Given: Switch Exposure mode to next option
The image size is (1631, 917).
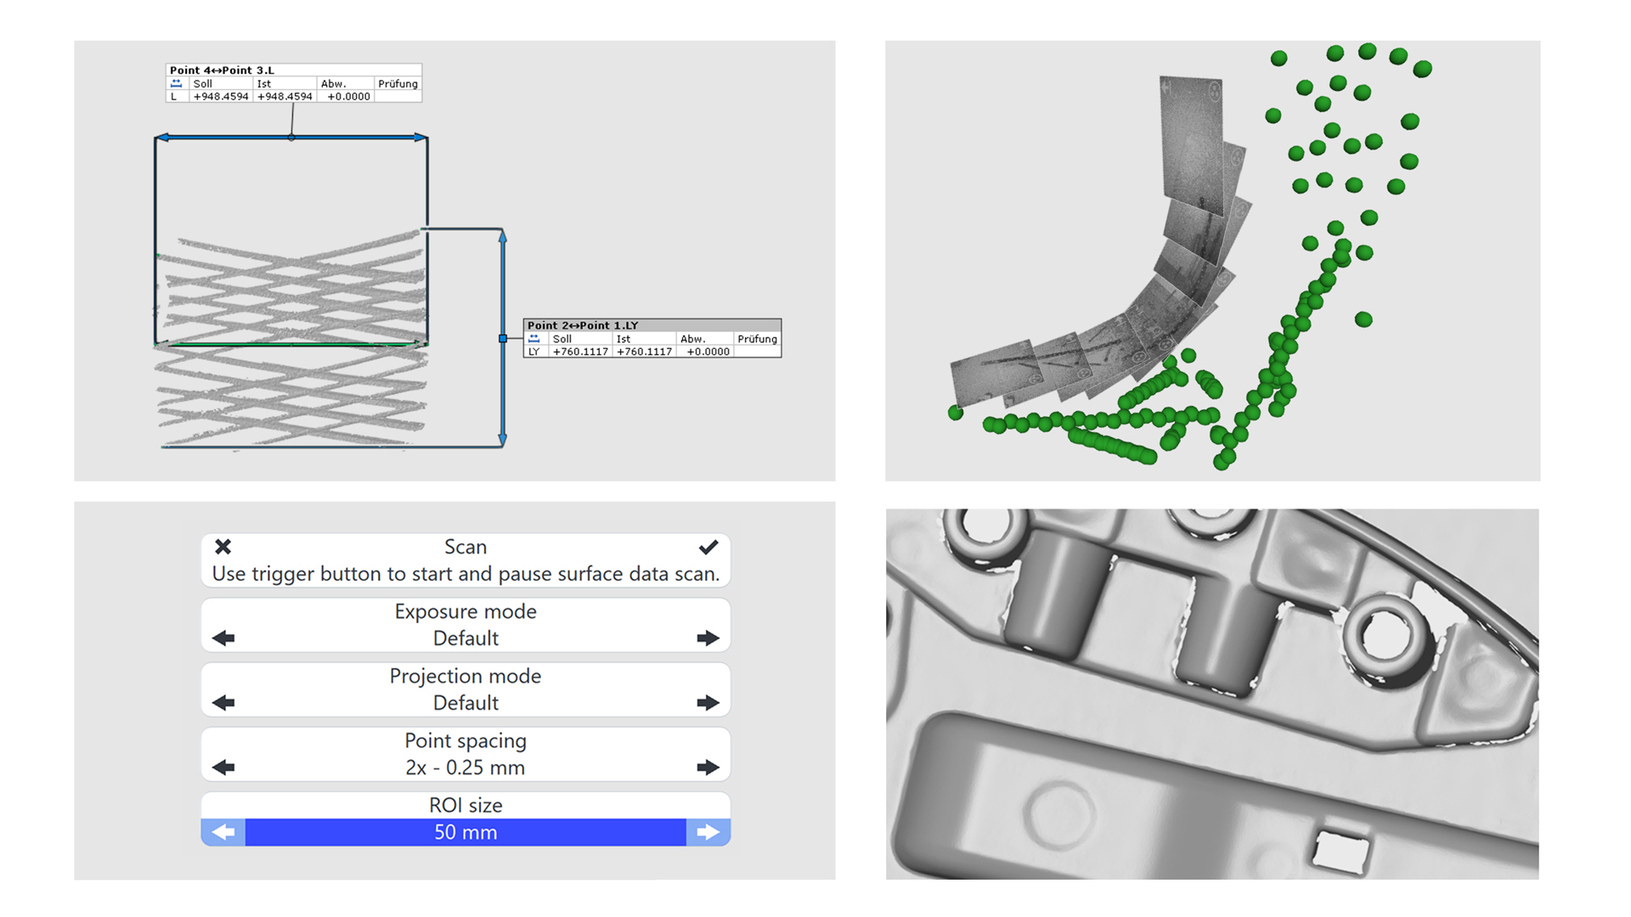Looking at the screenshot, I should [x=708, y=639].
